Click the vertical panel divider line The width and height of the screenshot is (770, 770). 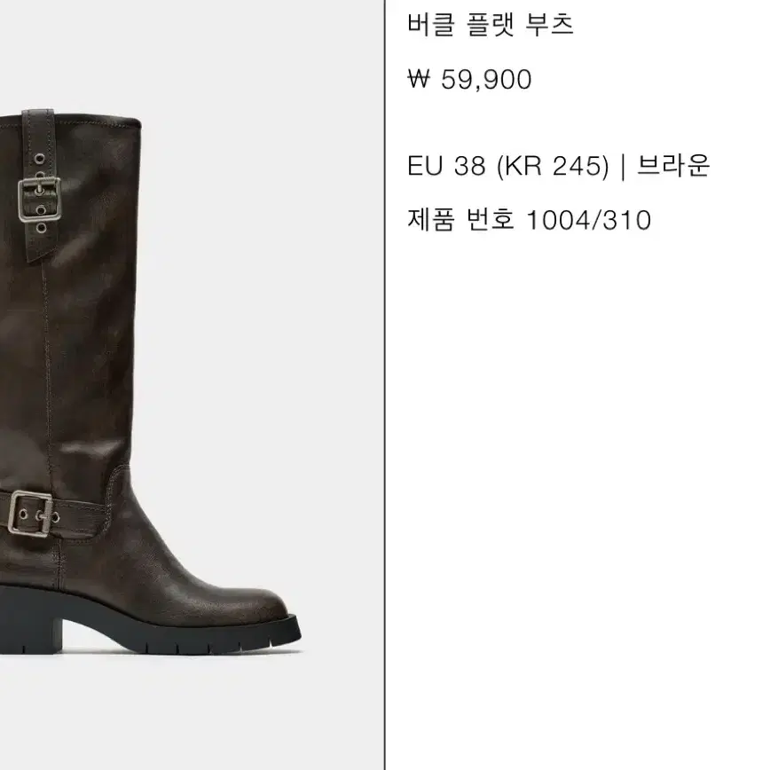coord(384,385)
